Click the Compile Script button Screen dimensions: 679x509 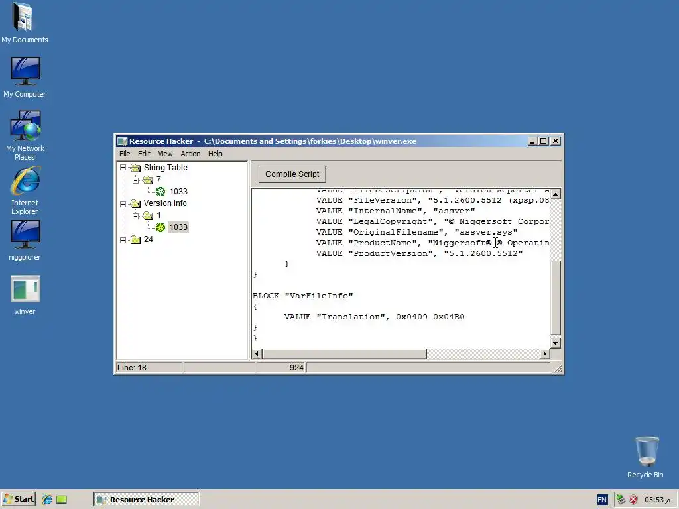[x=292, y=174]
